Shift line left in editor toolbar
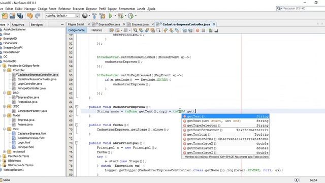This screenshot has width=325, height=183. (x=184, y=30)
